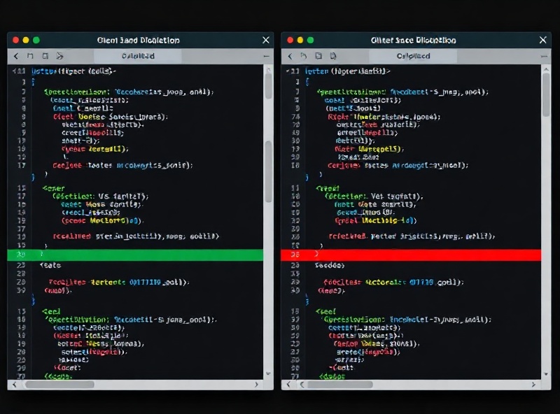Click the scroll-up arrow of left pane's vertical scrollbar
Viewport: 560px width, 414px height.
click(x=268, y=69)
